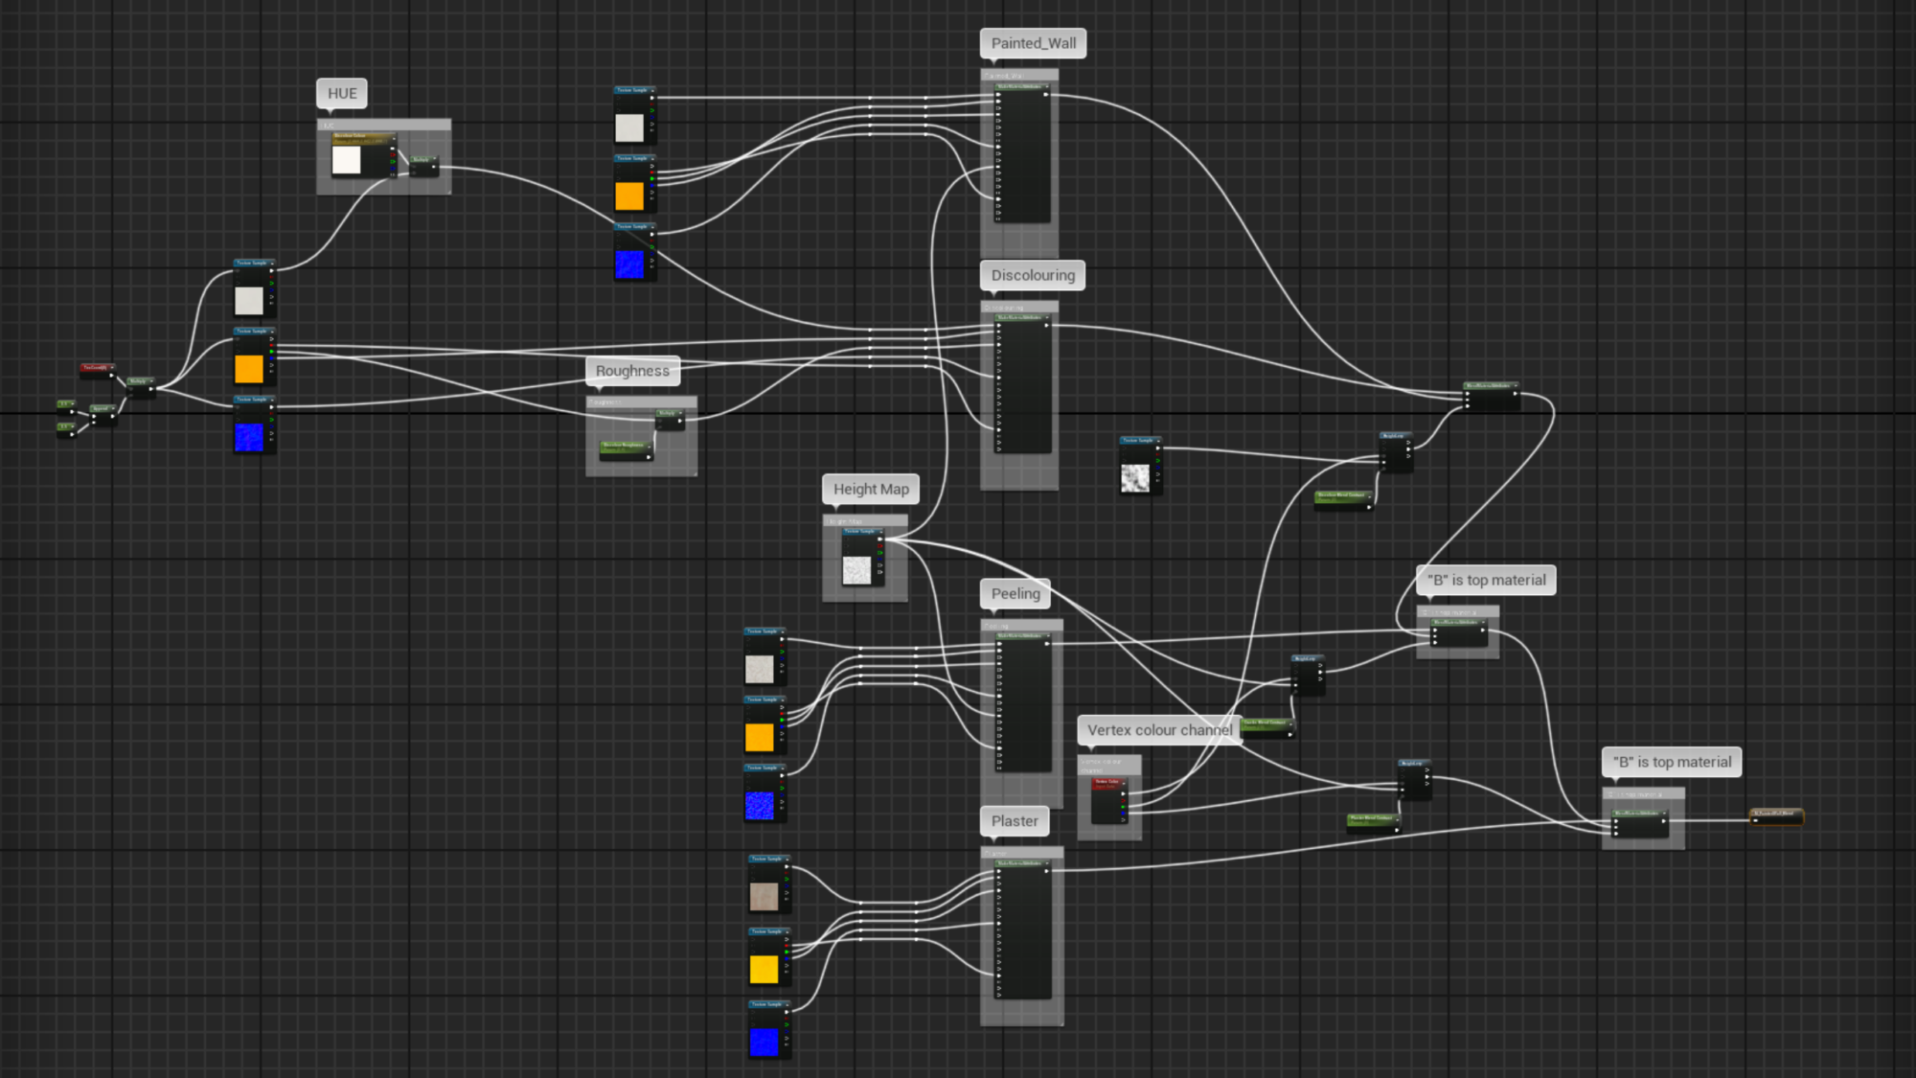The height and width of the screenshot is (1078, 1916).
Task: Click the Peeling comment label
Action: pos(1015,594)
